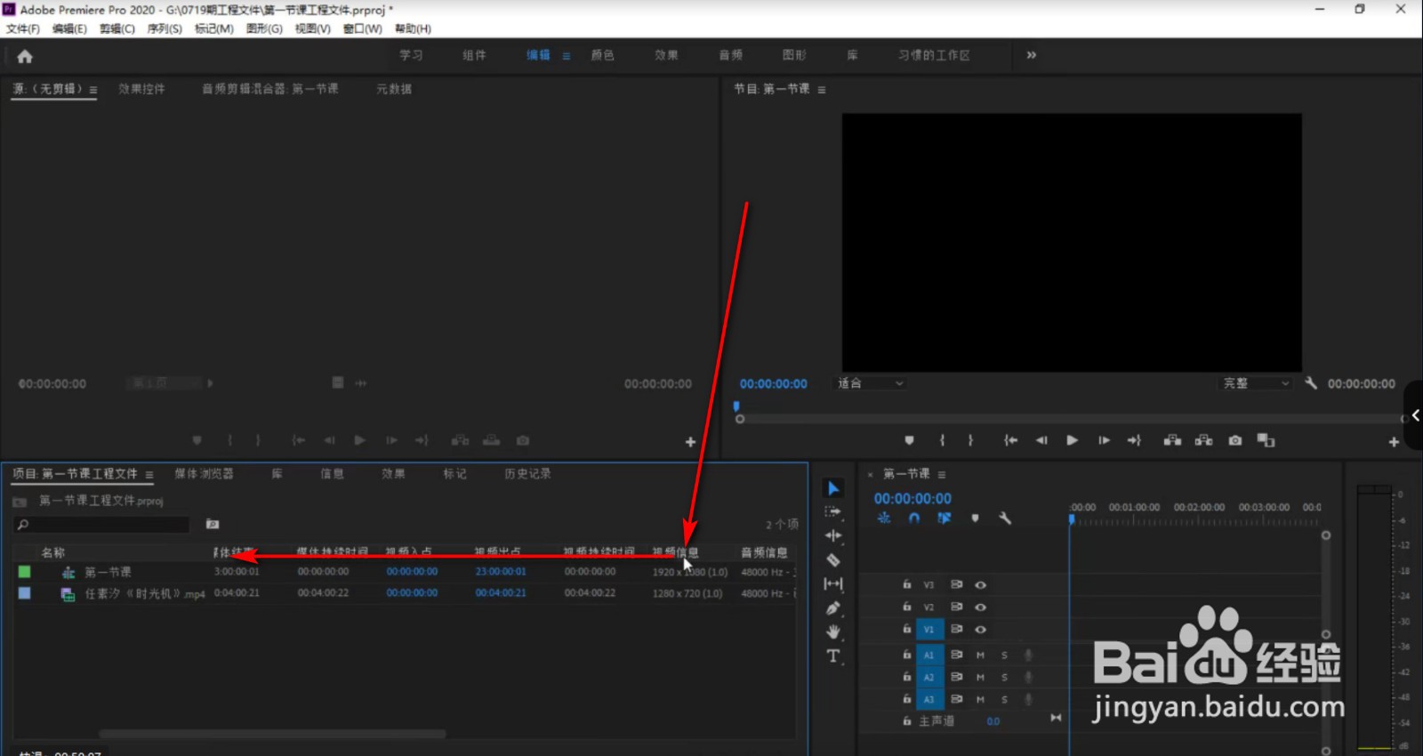Mute the A1 audio track
This screenshot has height=756, width=1423.
click(x=980, y=655)
